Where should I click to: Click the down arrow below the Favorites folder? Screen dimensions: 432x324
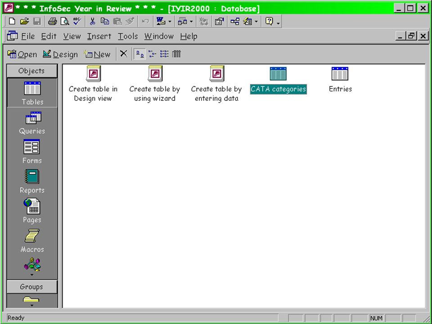31,305
